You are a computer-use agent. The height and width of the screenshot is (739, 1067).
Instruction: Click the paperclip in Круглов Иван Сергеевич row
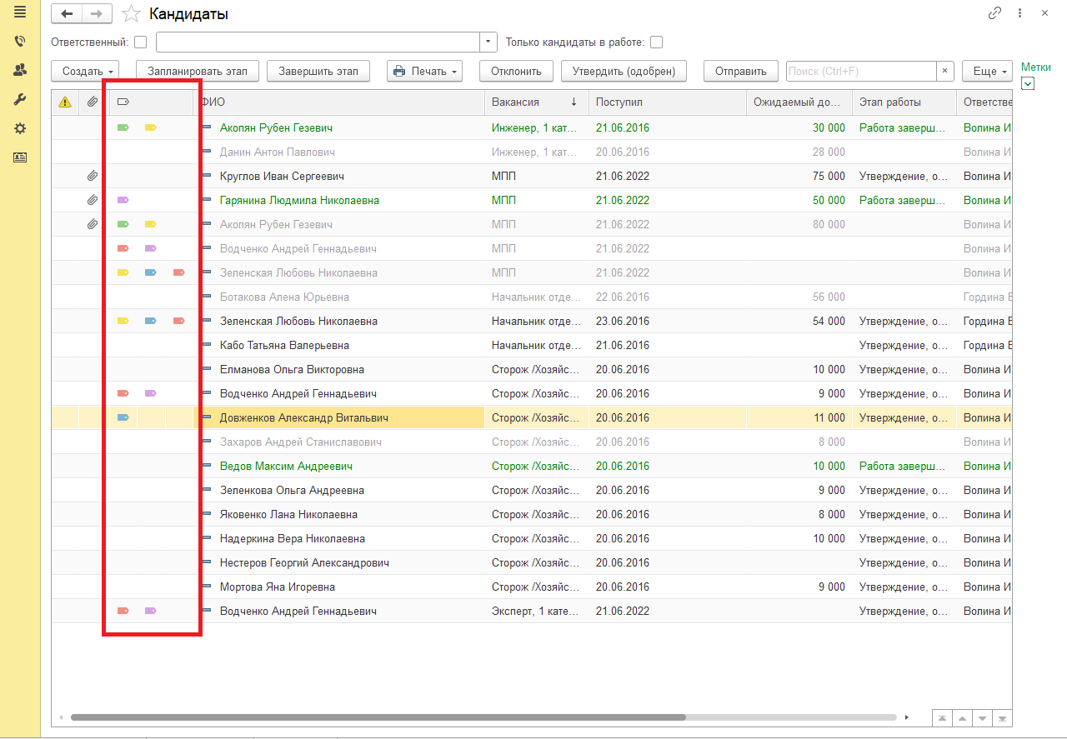tap(93, 177)
